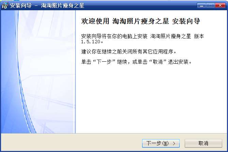This screenshot has height=152, width=228.
Task: Continue with the 下一步(N) button
Action: (161, 143)
